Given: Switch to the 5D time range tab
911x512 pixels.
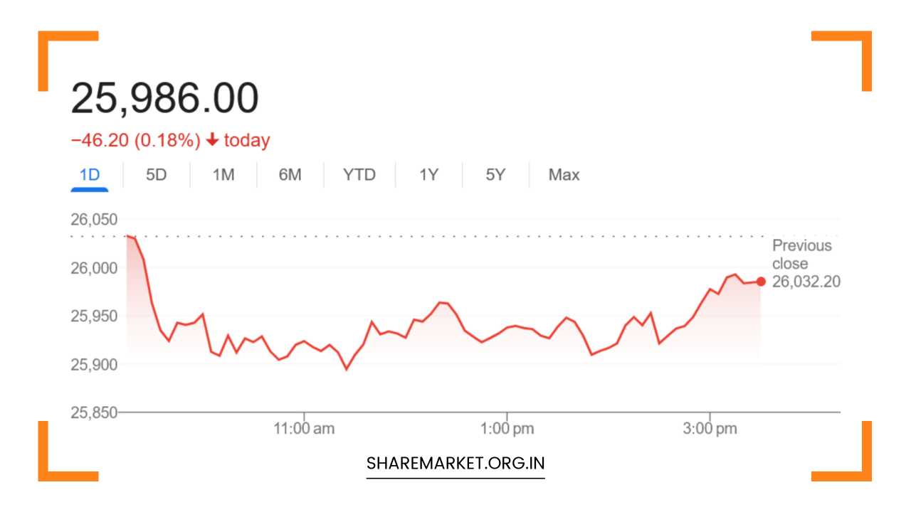Looking at the screenshot, I should click(x=156, y=174).
